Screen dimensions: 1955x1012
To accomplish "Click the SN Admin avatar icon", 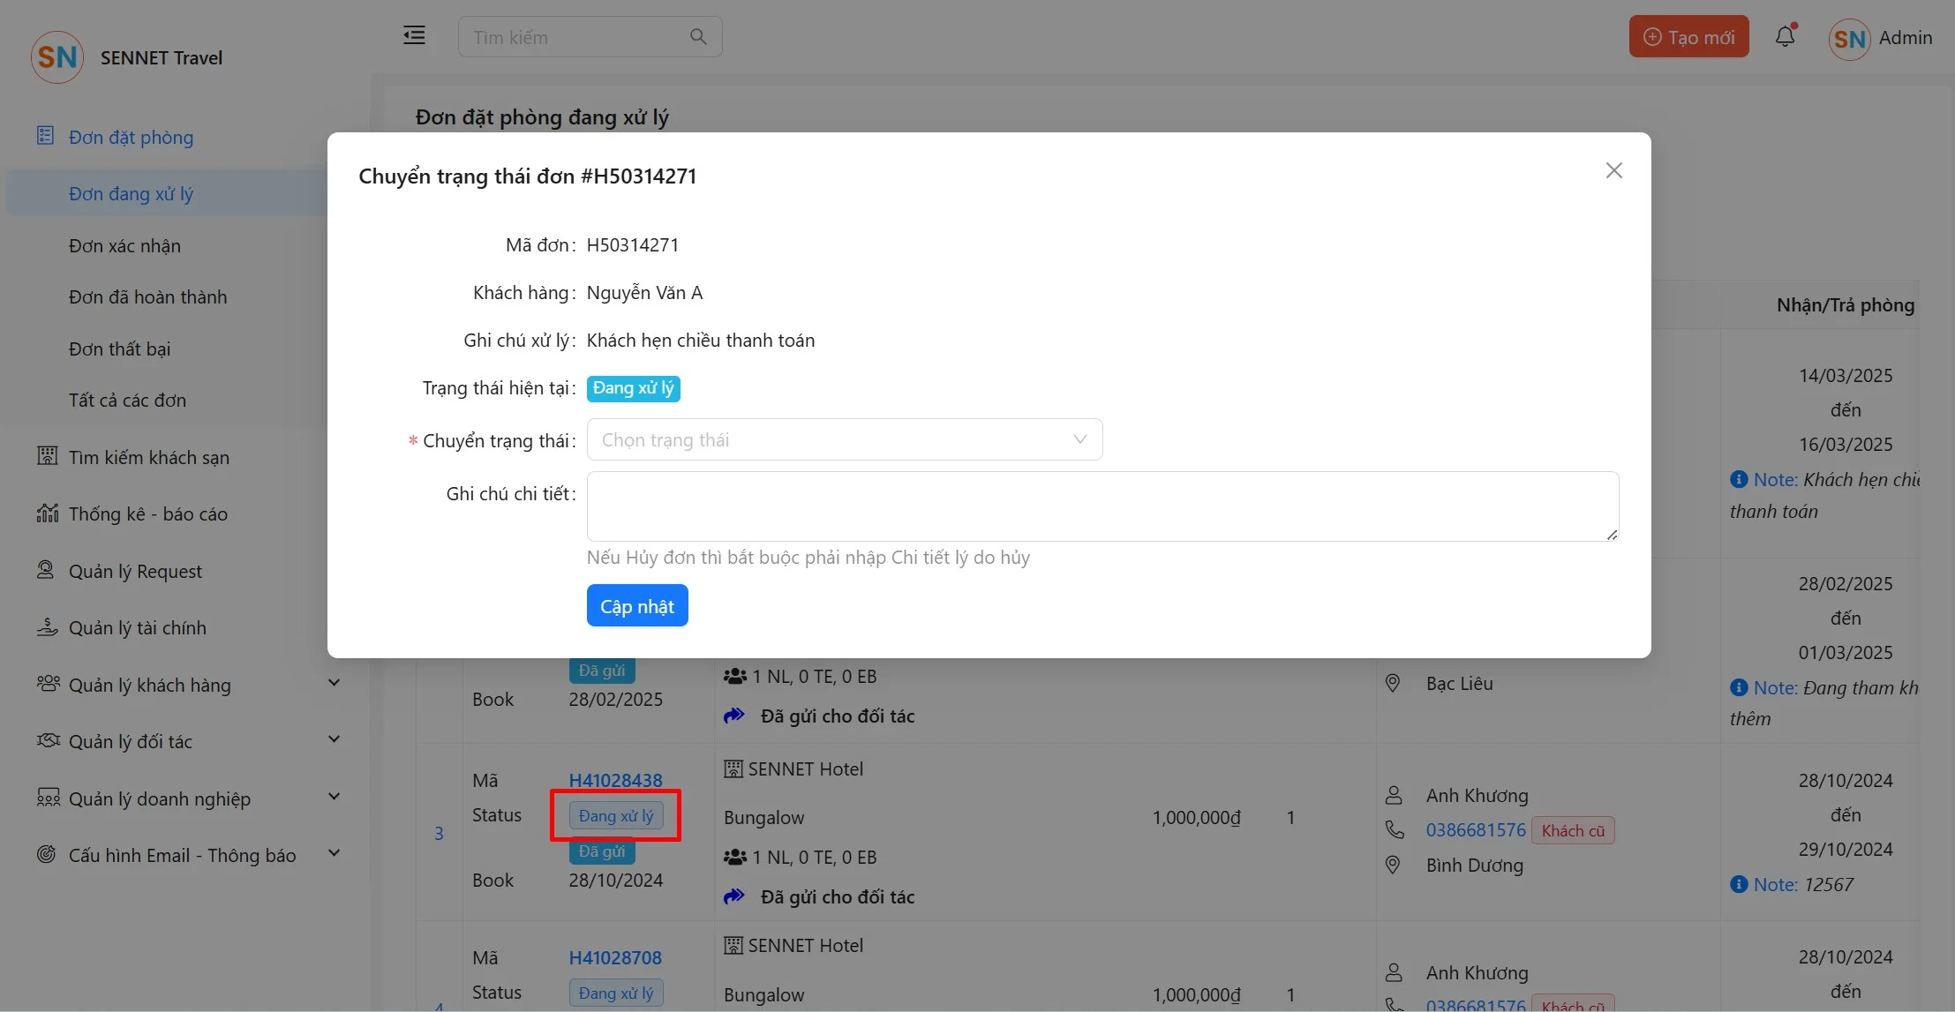I will (1849, 39).
